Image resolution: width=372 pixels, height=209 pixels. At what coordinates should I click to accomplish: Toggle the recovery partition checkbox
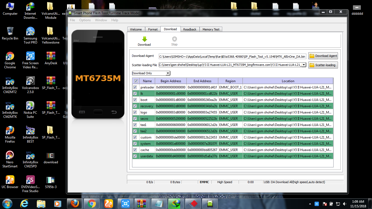coord(135,106)
